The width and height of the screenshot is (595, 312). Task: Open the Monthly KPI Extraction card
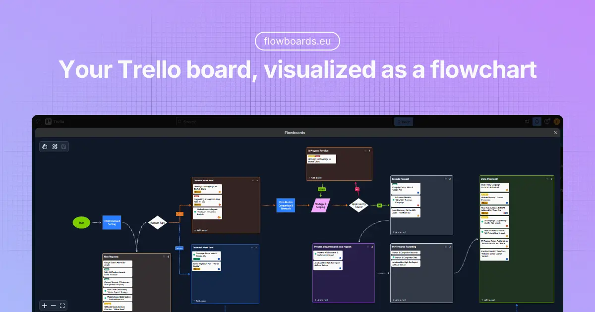point(328,254)
